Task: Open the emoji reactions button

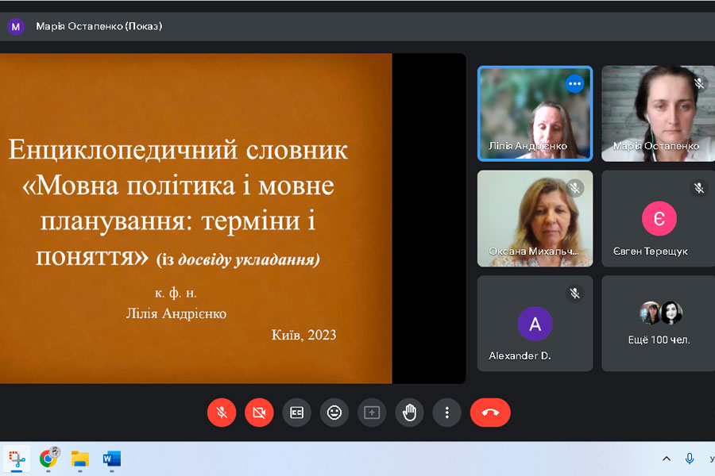Action: pos(334,413)
